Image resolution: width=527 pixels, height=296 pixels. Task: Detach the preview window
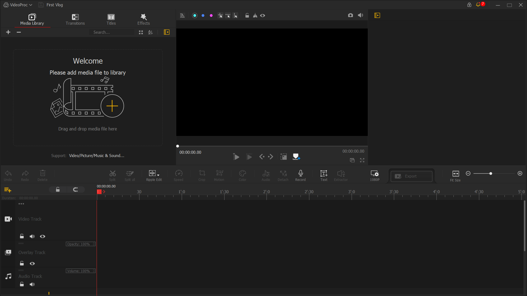(352, 160)
